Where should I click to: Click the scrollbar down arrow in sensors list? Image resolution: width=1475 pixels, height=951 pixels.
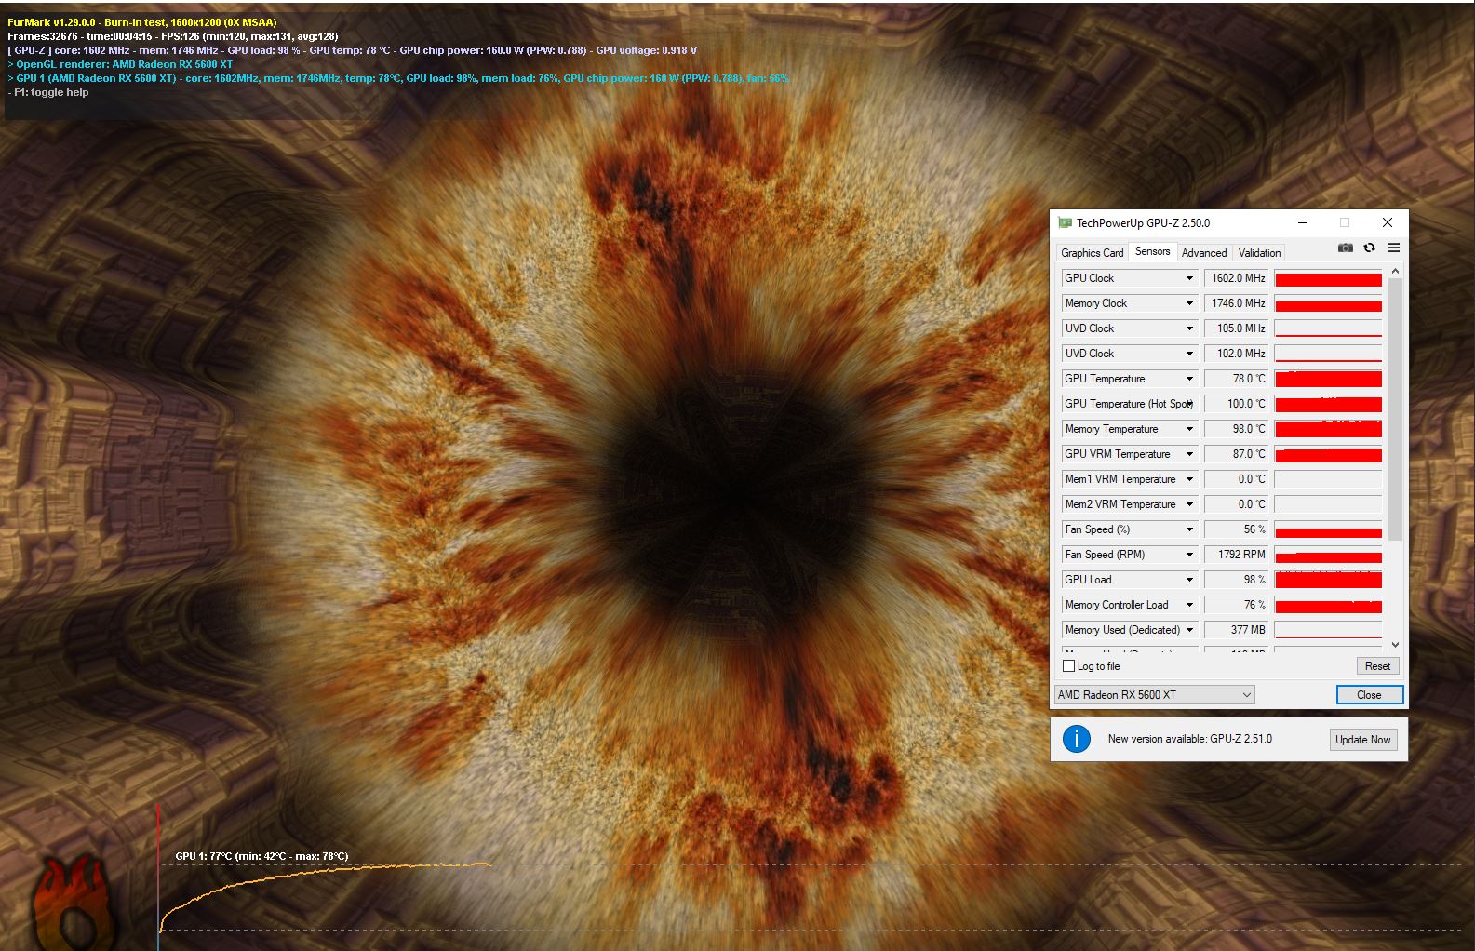[x=1395, y=644]
